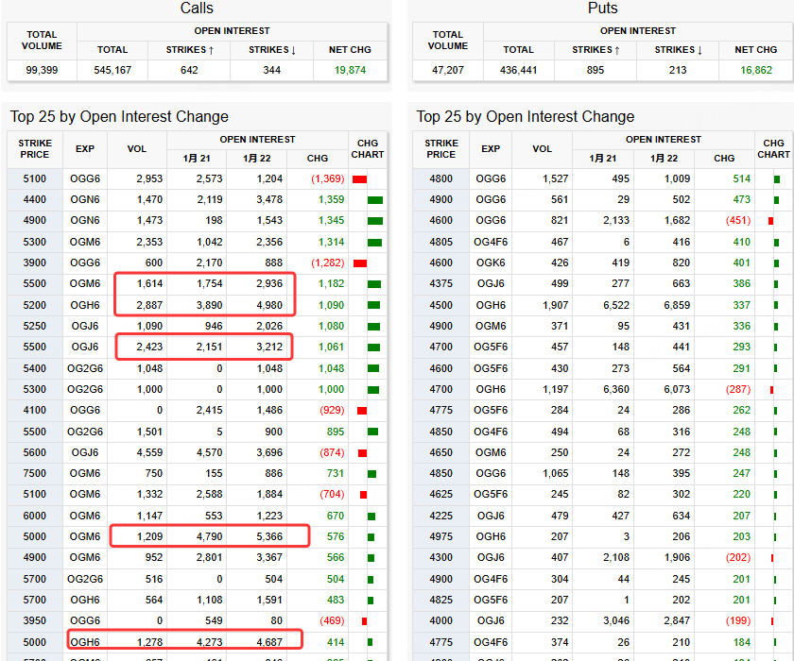Click Calls open interest 4,980 for OGH6
This screenshot has width=794, height=661.
[x=269, y=305]
